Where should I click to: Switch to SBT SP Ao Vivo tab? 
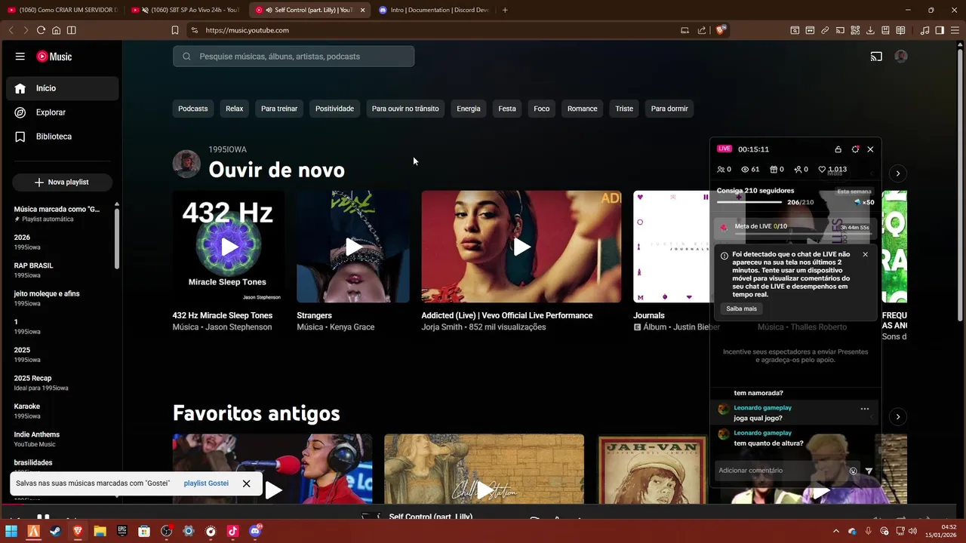click(185, 10)
